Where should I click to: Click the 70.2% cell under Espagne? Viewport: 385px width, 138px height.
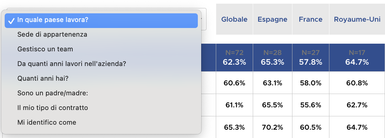point(272,127)
